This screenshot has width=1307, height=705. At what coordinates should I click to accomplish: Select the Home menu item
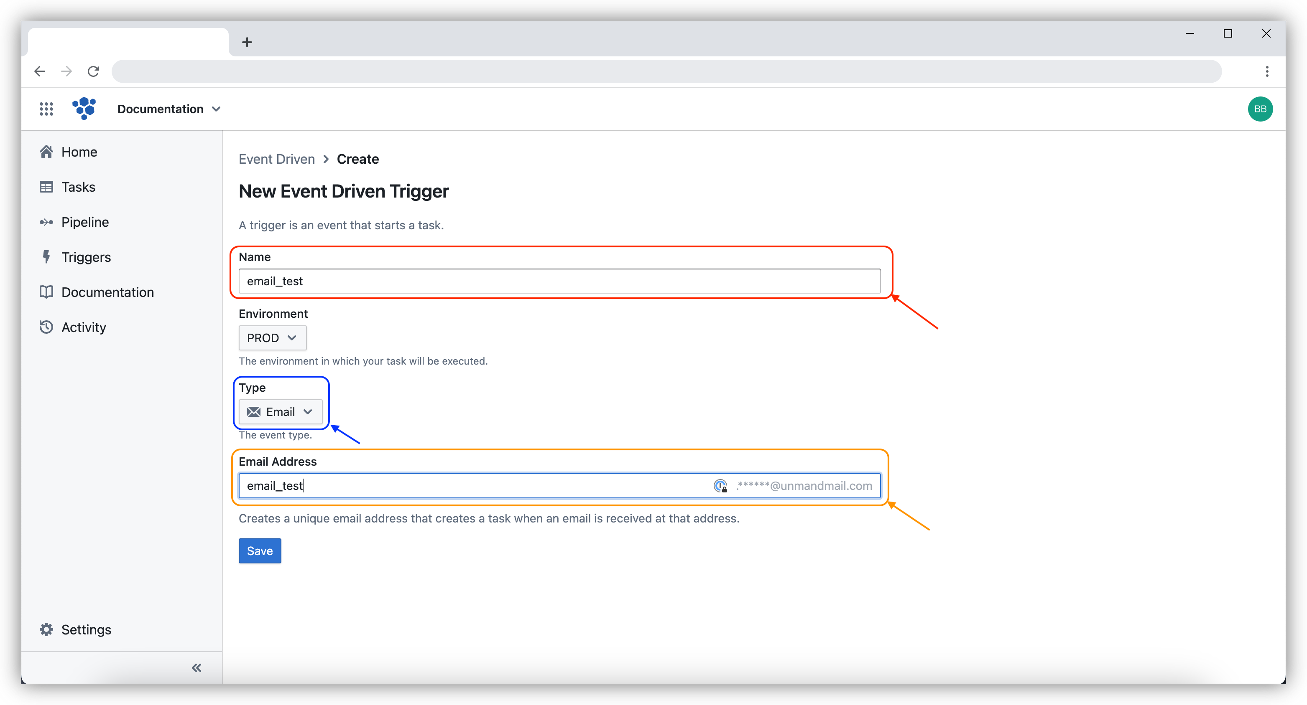pyautogui.click(x=80, y=152)
